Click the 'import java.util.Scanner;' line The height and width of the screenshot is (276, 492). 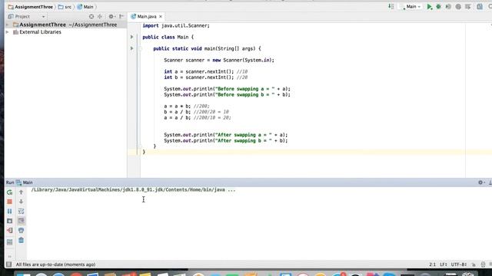pyautogui.click(x=176, y=25)
